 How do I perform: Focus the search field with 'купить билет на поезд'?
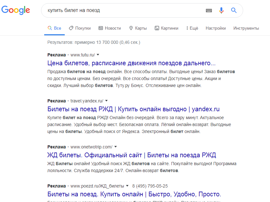click(124, 10)
